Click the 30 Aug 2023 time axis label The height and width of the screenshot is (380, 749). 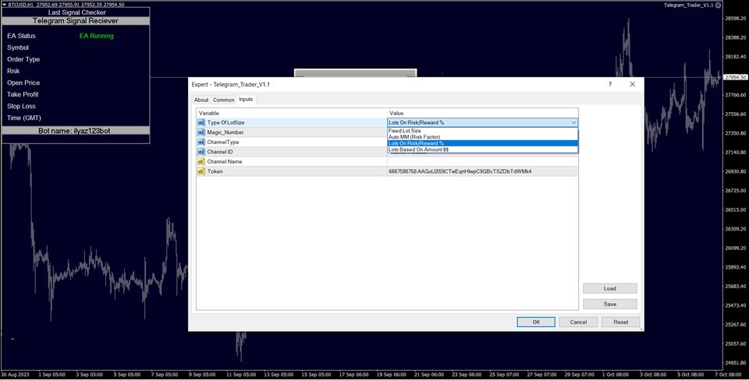click(x=15, y=375)
